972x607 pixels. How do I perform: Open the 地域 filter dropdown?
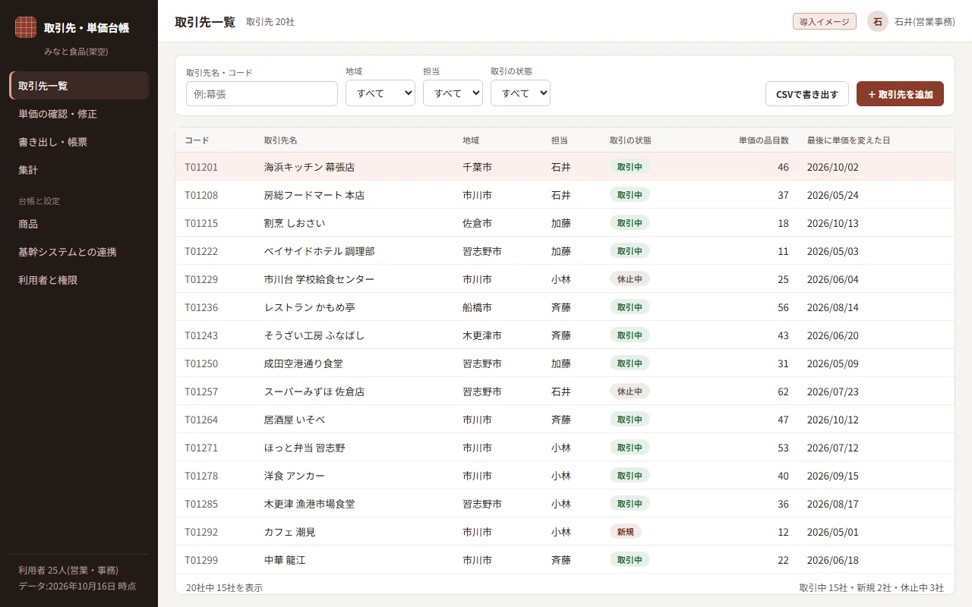click(380, 93)
